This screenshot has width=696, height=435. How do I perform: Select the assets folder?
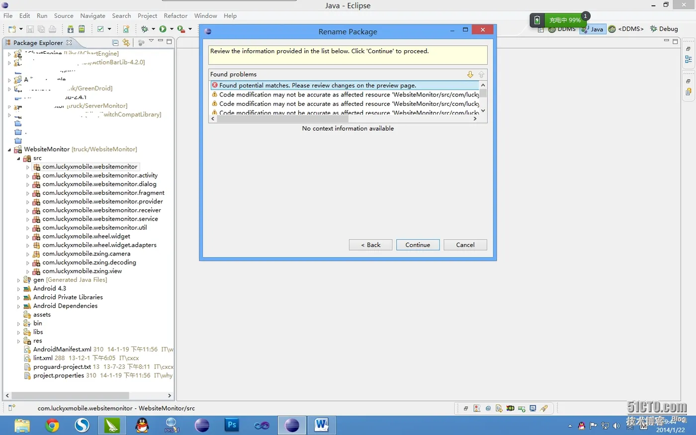42,315
